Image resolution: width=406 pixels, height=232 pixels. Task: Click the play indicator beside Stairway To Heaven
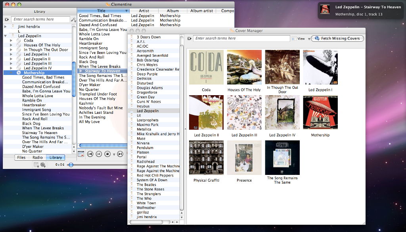(x=81, y=71)
